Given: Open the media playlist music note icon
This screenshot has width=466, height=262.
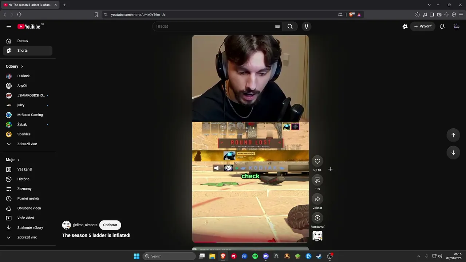Looking at the screenshot, I should coord(425,15).
